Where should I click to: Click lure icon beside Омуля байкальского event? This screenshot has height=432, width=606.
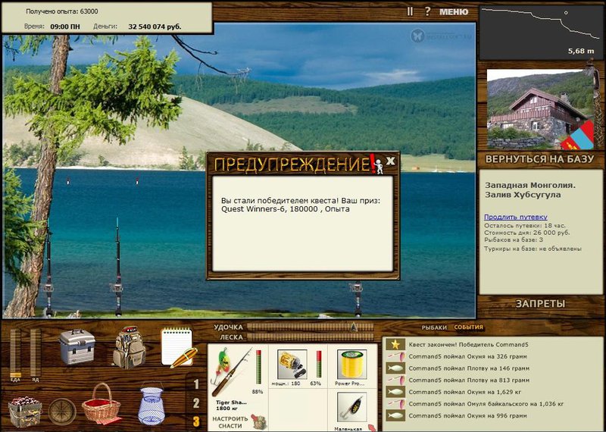tap(395, 404)
